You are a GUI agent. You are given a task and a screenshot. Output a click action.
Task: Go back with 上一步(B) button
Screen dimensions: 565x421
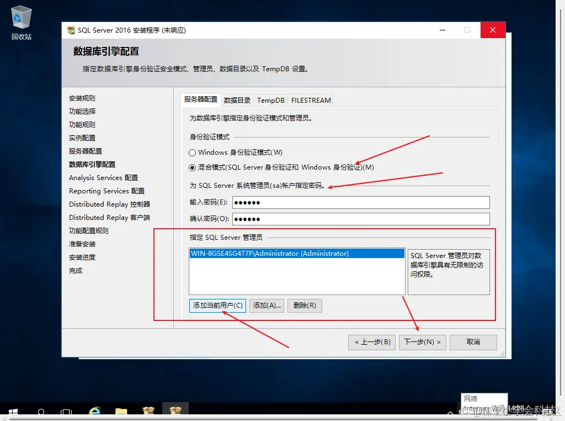(x=372, y=343)
